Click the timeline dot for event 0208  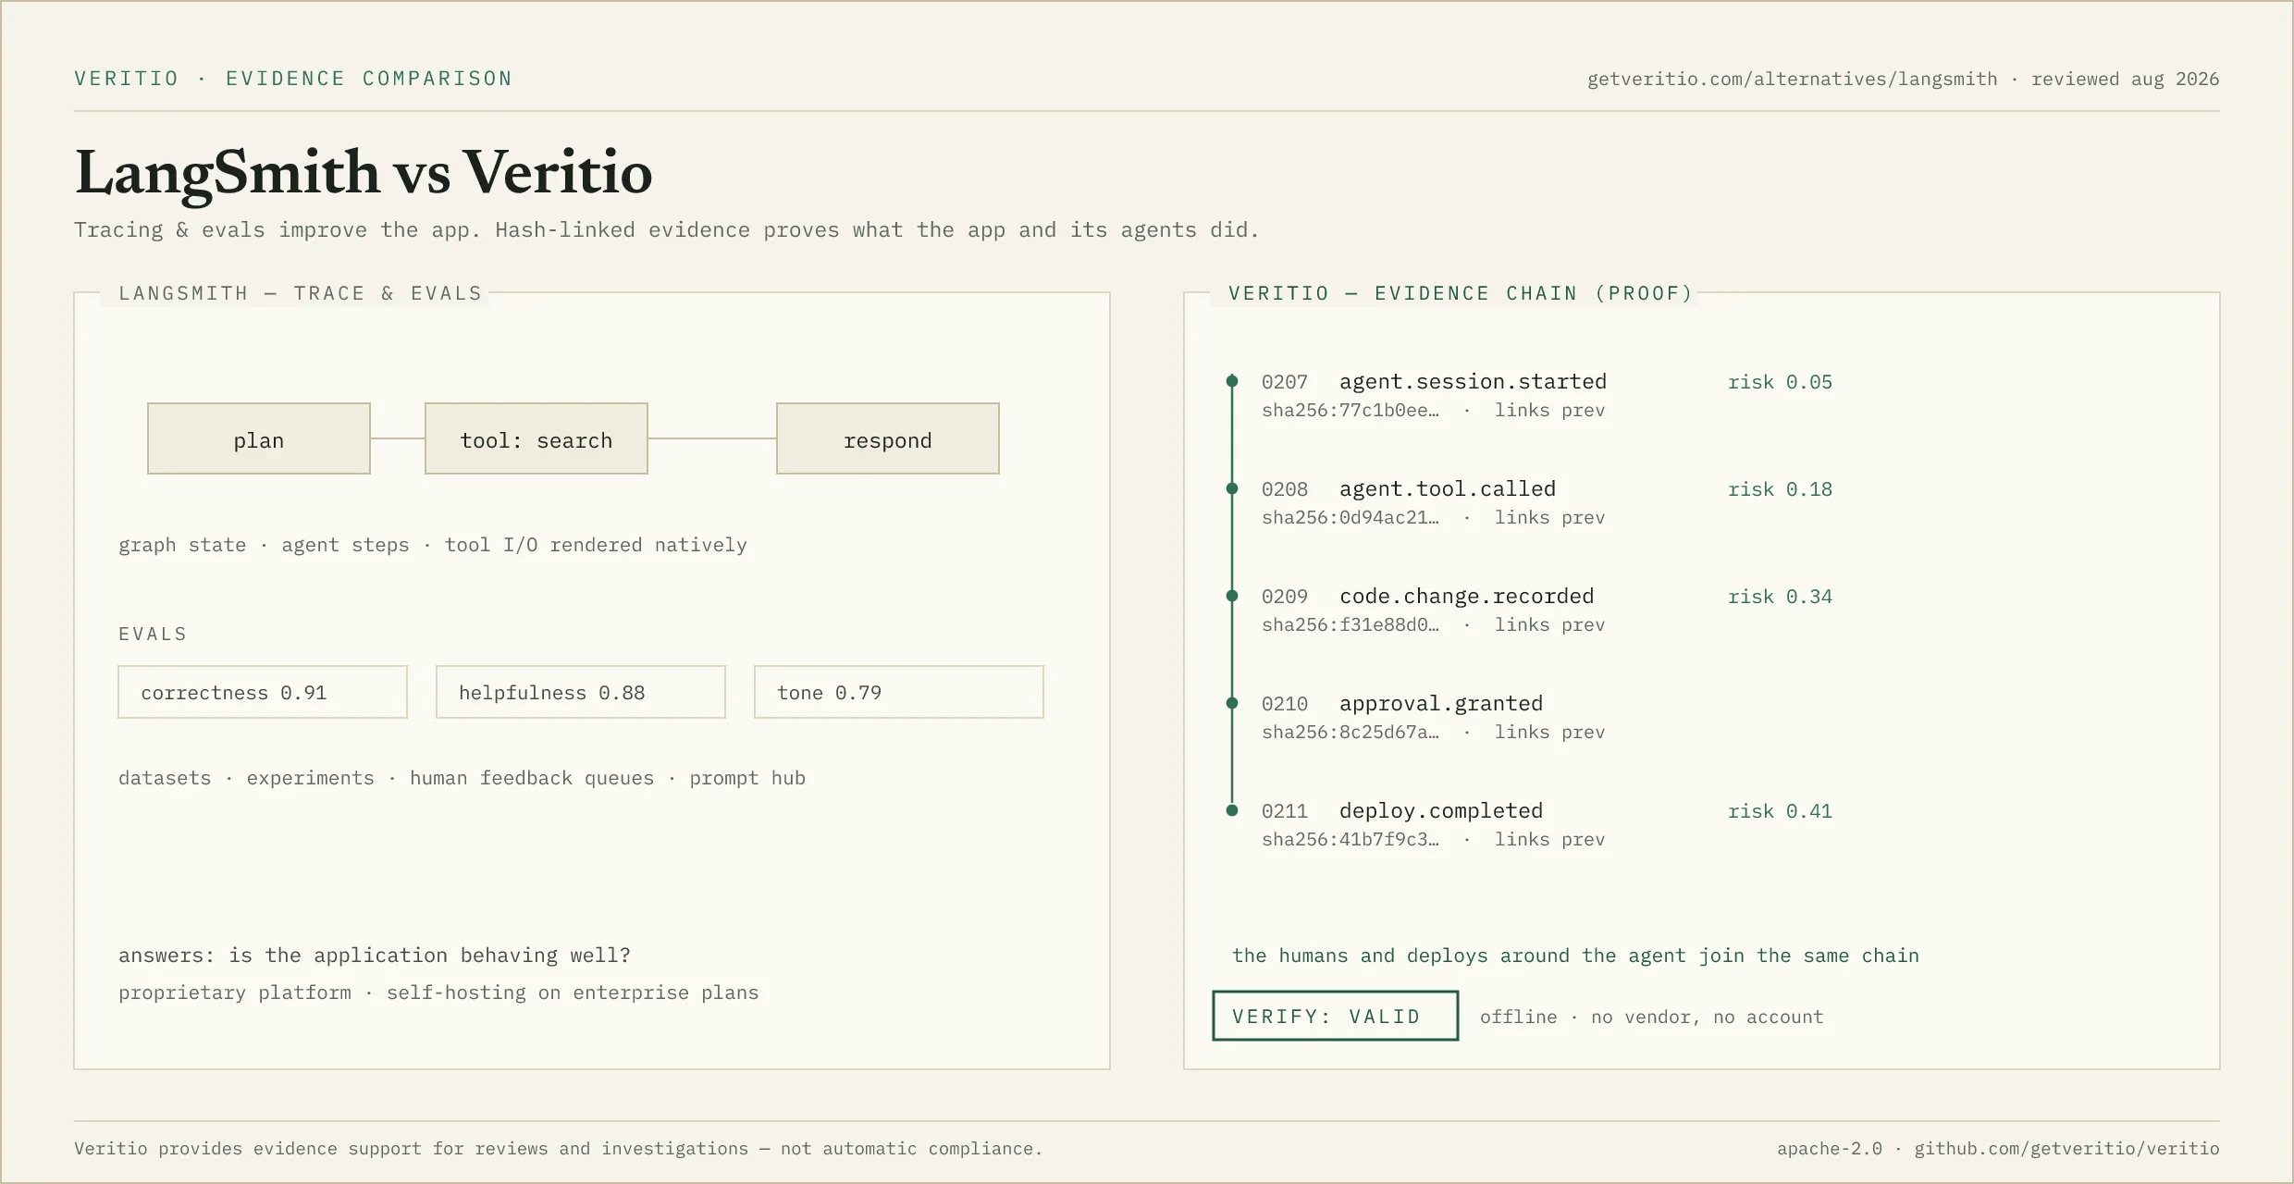(x=1232, y=488)
